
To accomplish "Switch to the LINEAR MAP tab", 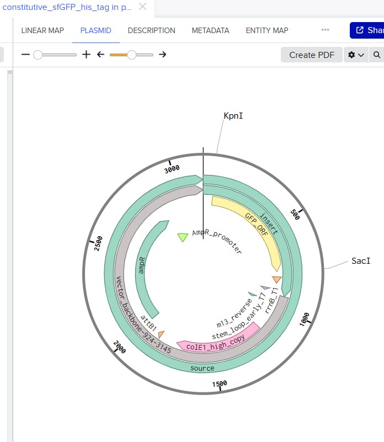I will (42, 30).
